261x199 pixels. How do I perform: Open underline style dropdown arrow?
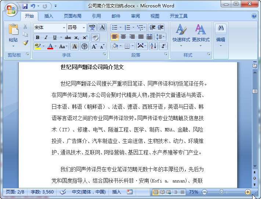click(61, 38)
